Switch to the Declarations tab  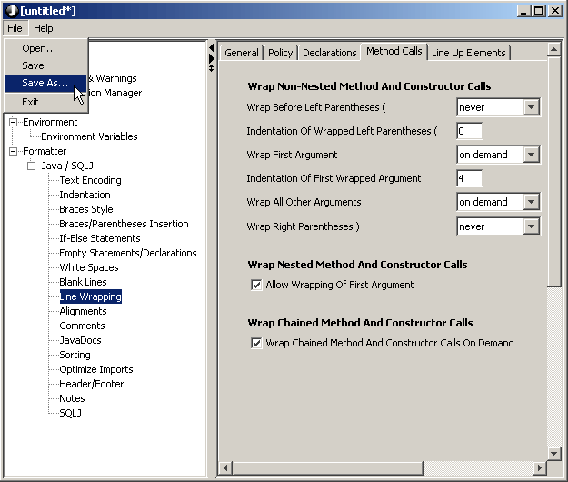point(329,53)
